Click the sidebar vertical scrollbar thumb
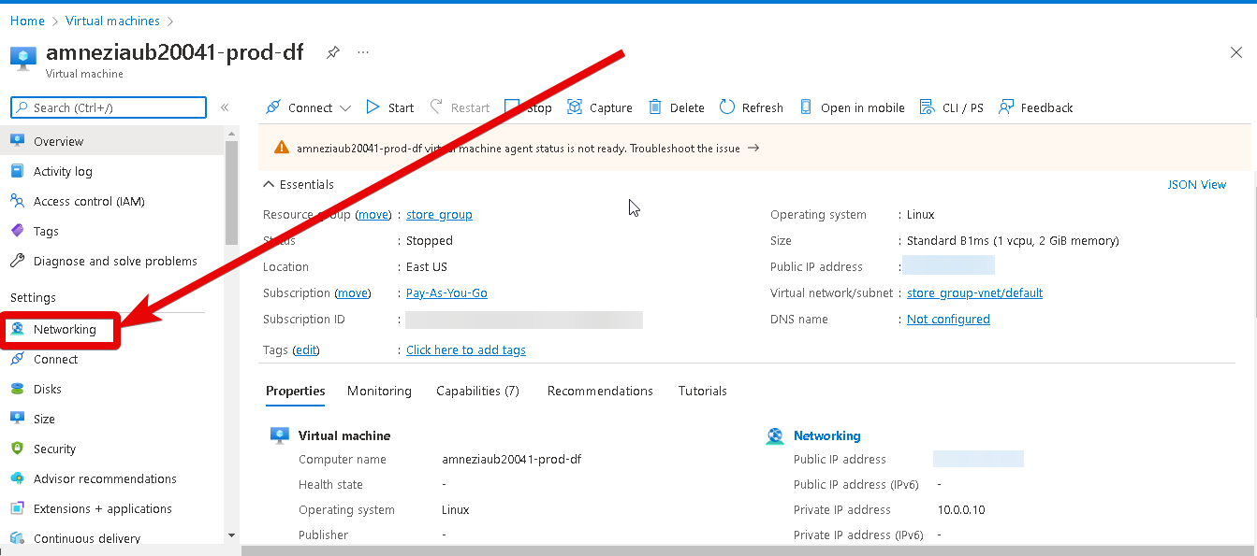The height and width of the screenshot is (556, 1257). [232, 193]
